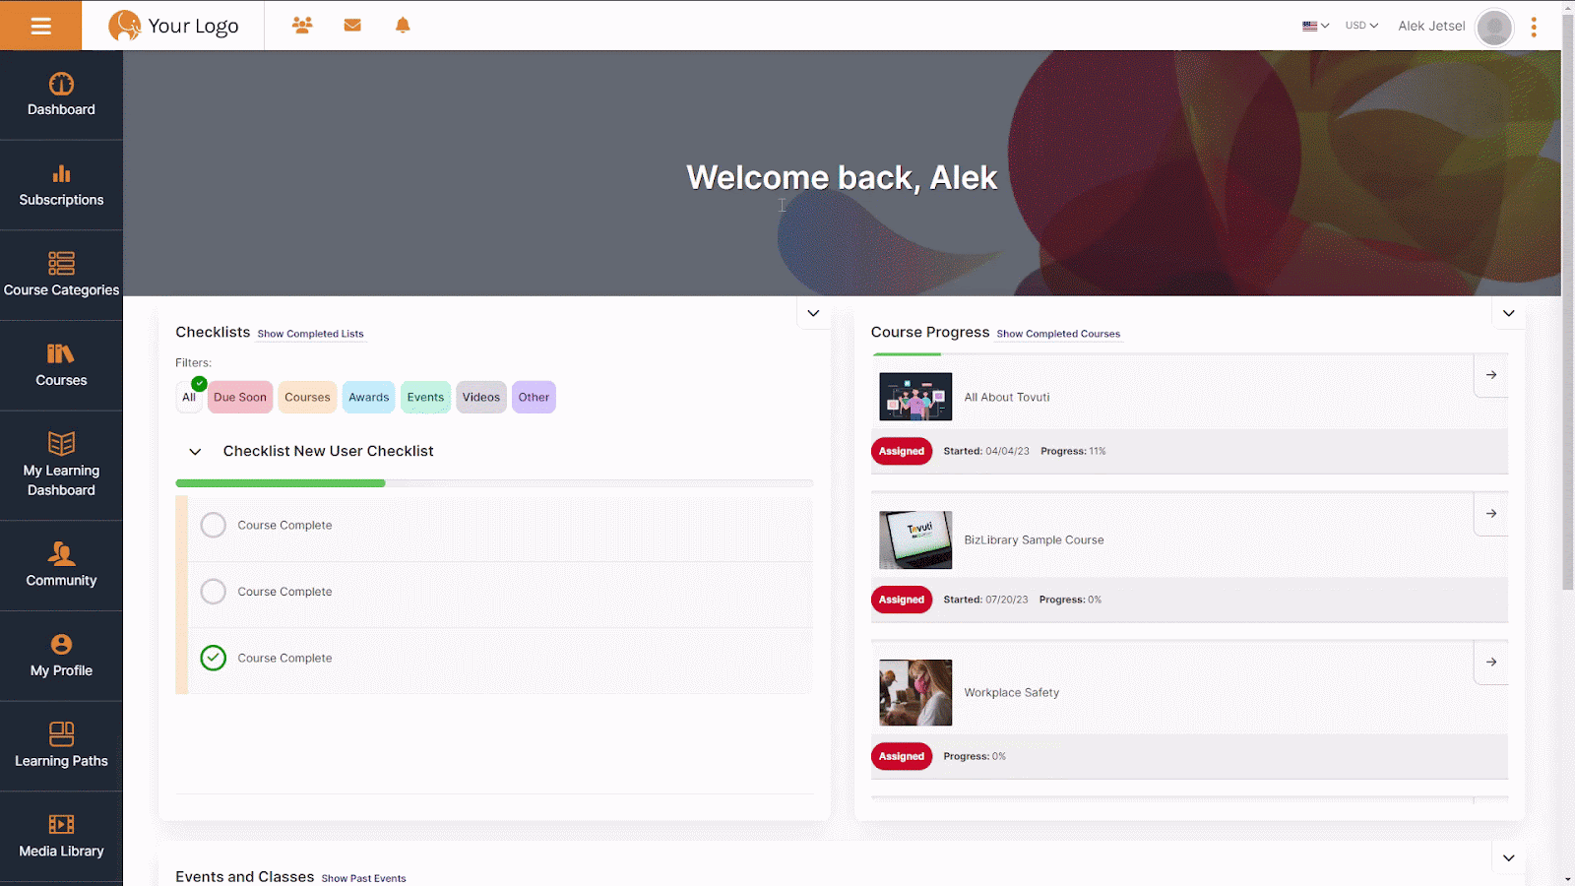Collapse the Course Progress panel chevron
This screenshot has height=886, width=1575.
[x=1508, y=312]
